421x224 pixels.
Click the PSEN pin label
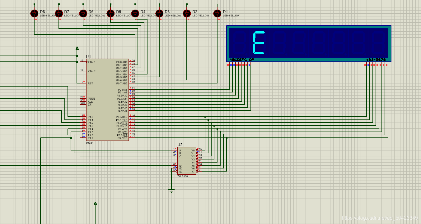(91, 99)
